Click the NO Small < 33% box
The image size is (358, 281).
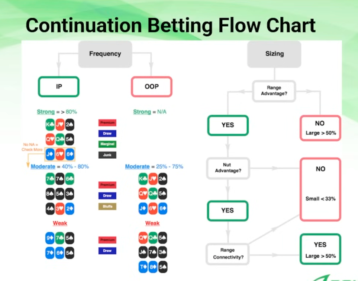tap(320, 189)
